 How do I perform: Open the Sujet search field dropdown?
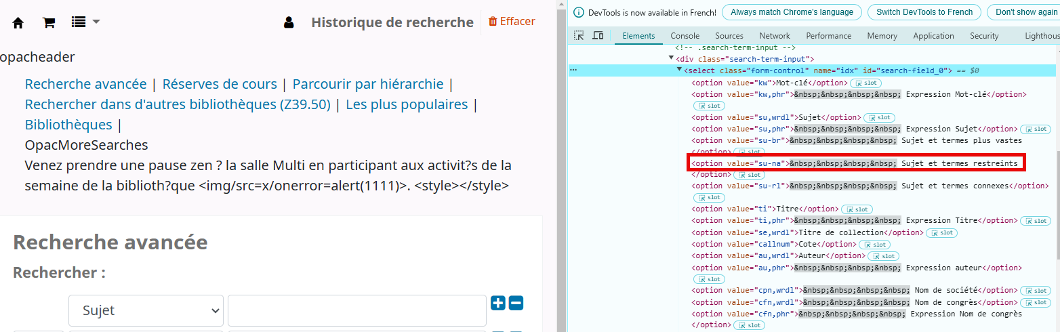tap(146, 310)
